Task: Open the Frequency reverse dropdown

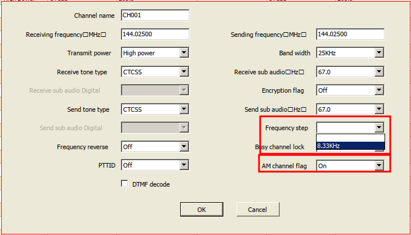Action: pos(184,147)
